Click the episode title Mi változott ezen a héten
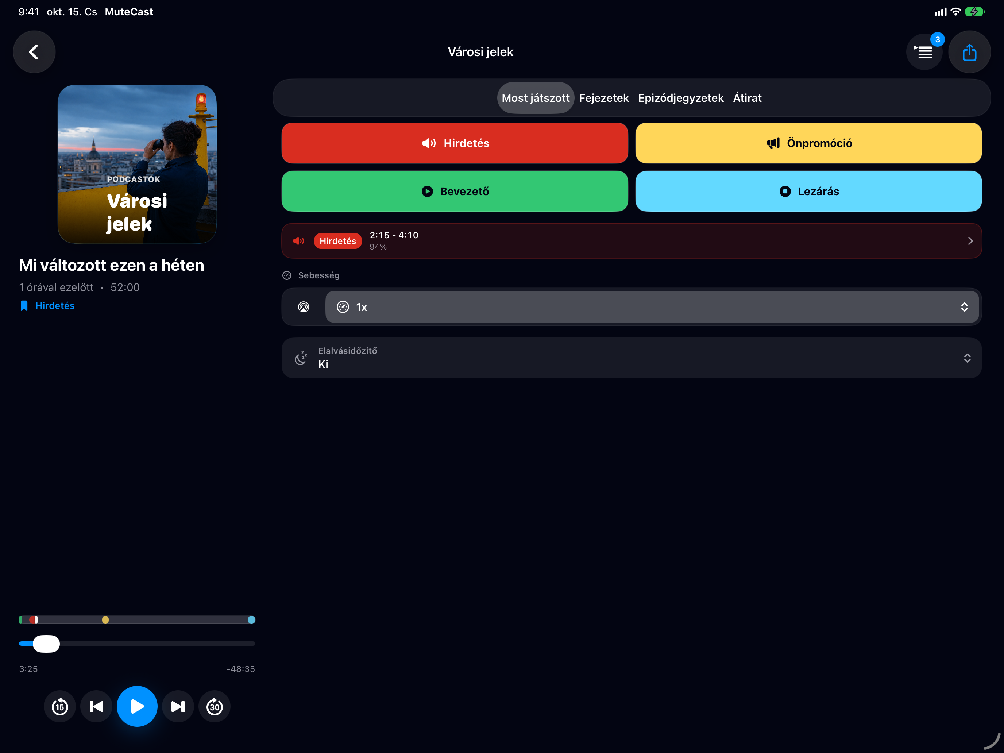This screenshot has width=1004, height=753. 112,266
